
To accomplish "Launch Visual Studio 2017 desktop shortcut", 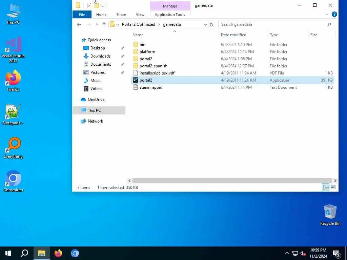I will (13, 50).
